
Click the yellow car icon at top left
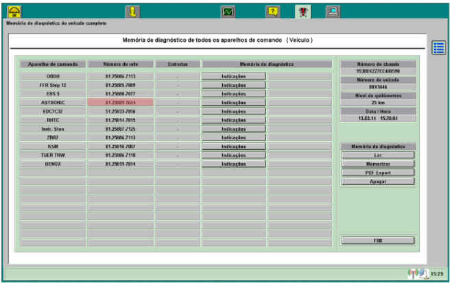(14, 11)
